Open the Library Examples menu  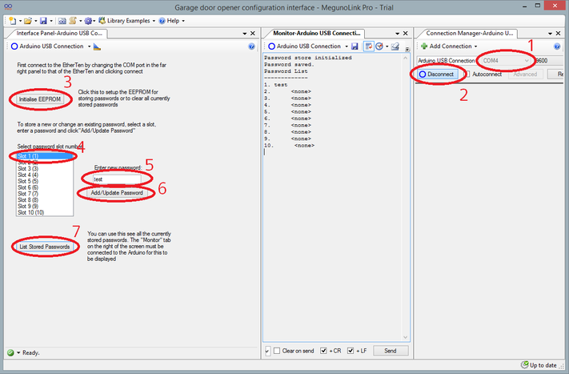(x=127, y=21)
